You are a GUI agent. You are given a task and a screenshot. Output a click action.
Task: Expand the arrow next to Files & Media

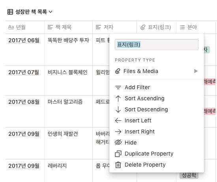coord(196,71)
